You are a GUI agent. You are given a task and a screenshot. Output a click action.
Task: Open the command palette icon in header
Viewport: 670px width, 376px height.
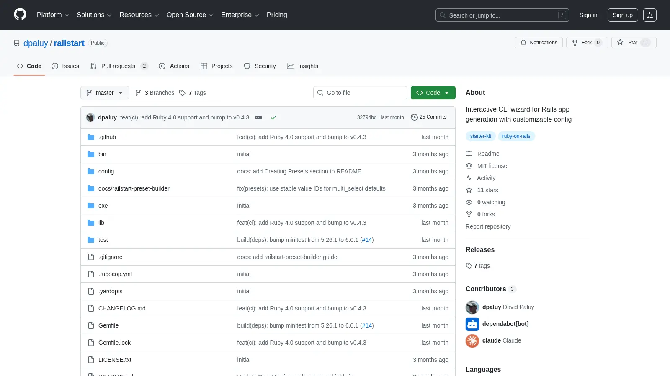point(650,15)
